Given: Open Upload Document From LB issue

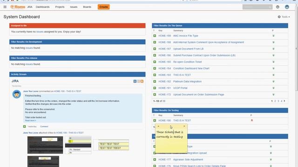Looking at the screenshot, I should [188, 49].
